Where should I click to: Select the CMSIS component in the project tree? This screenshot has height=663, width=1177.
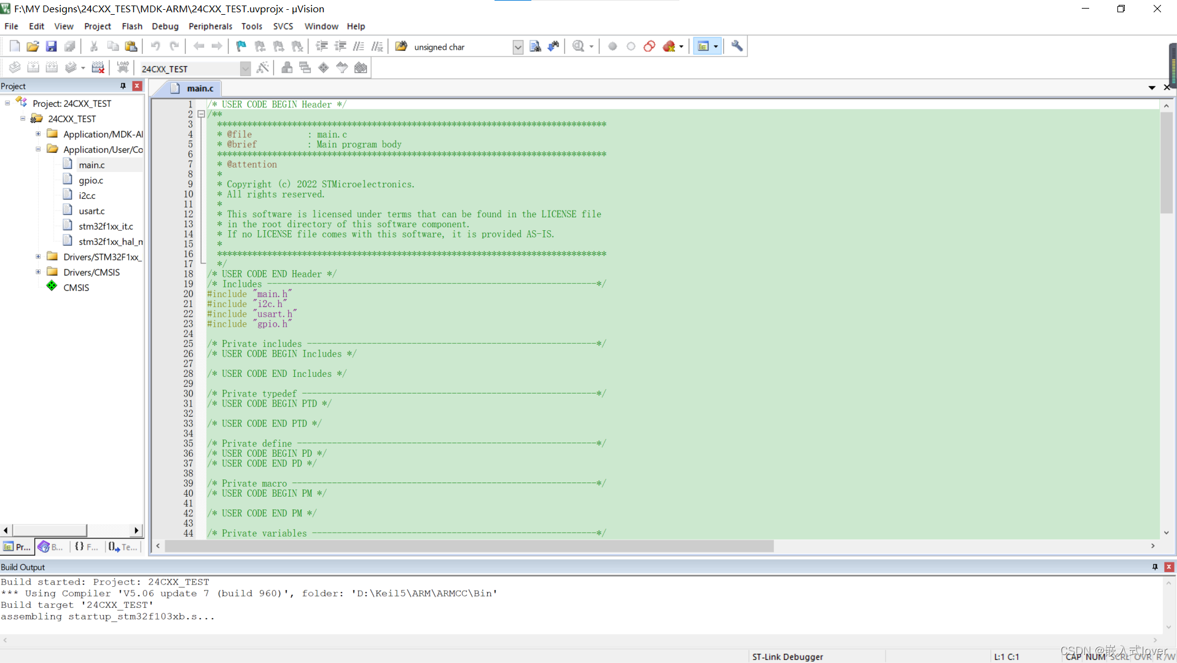tap(76, 287)
